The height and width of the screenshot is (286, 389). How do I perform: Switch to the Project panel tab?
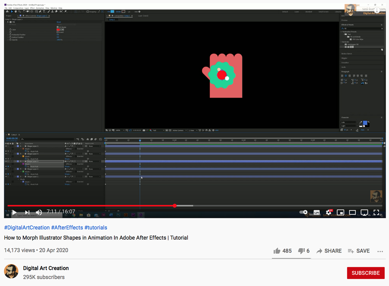9,16
